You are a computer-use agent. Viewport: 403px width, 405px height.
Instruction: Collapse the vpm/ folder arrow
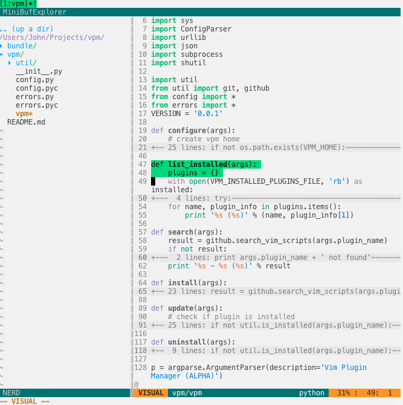tap(2, 54)
